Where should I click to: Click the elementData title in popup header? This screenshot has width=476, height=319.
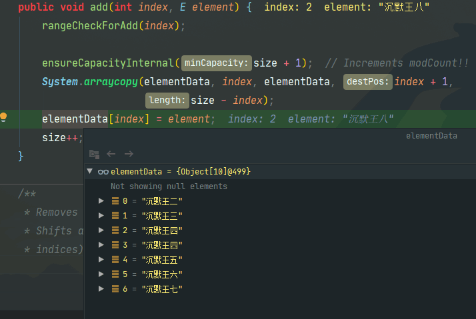pyautogui.click(x=431, y=136)
